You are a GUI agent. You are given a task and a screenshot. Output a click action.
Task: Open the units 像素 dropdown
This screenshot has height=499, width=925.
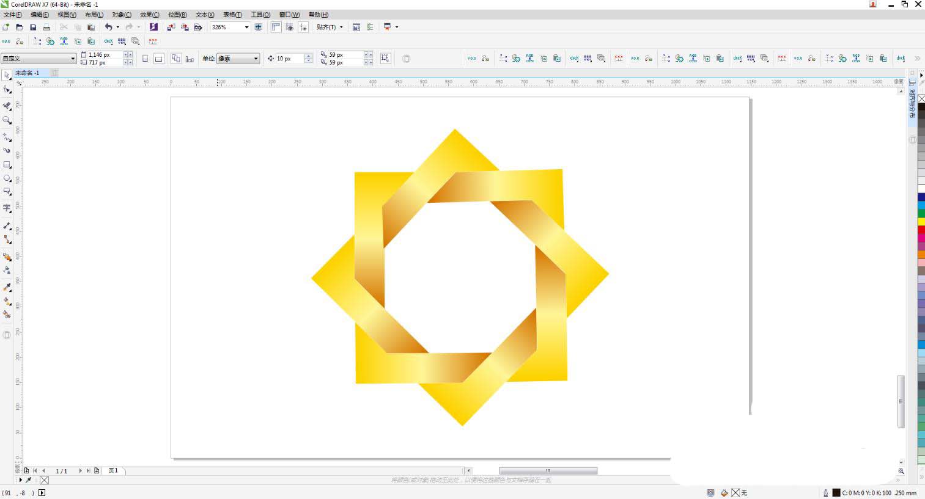[x=256, y=59]
